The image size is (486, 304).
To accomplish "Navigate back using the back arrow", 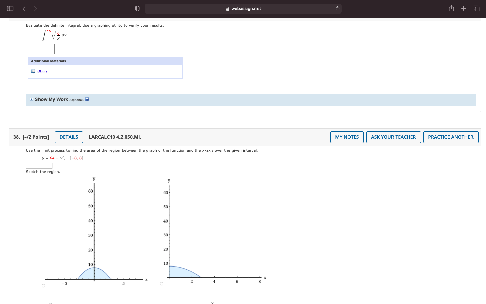I will coord(24,8).
